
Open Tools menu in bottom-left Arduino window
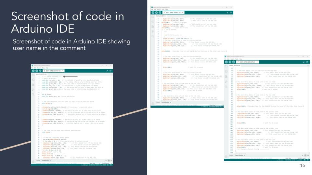[x=43, y=68]
